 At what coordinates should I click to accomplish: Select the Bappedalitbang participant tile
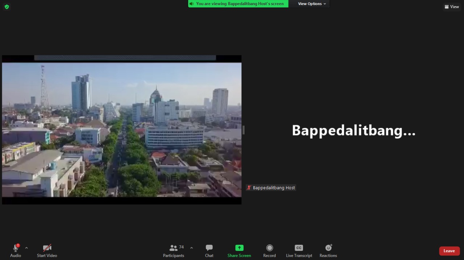click(354, 130)
